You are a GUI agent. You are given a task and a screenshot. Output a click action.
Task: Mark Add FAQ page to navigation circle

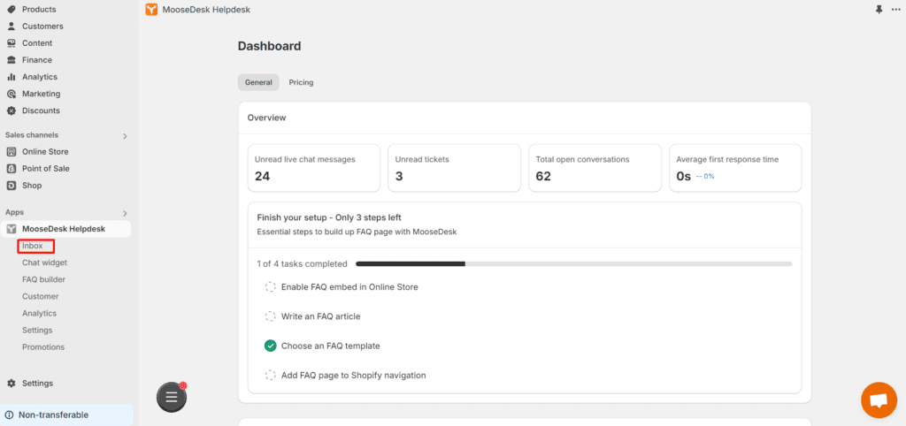pos(271,376)
